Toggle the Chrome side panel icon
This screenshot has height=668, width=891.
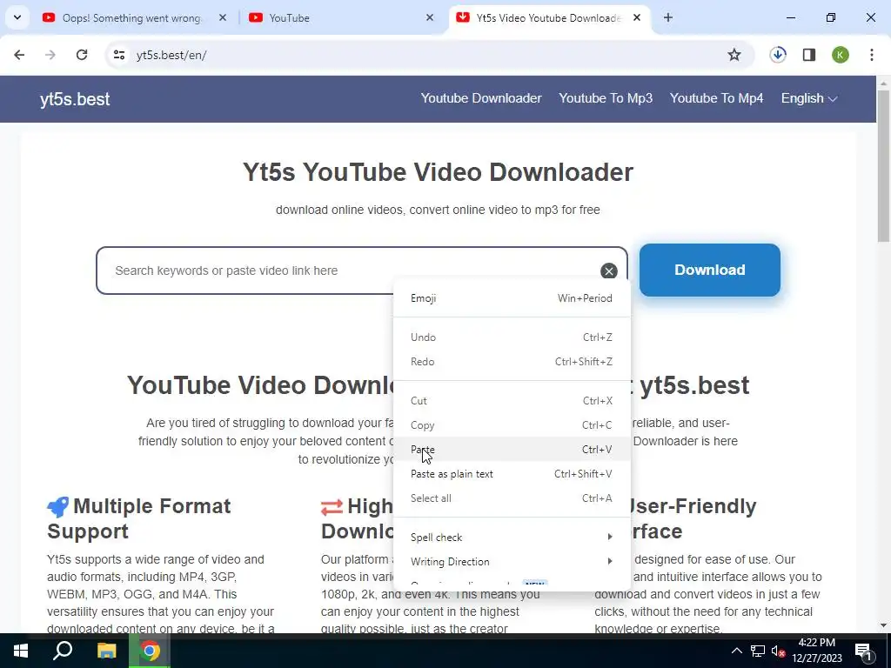(x=809, y=55)
